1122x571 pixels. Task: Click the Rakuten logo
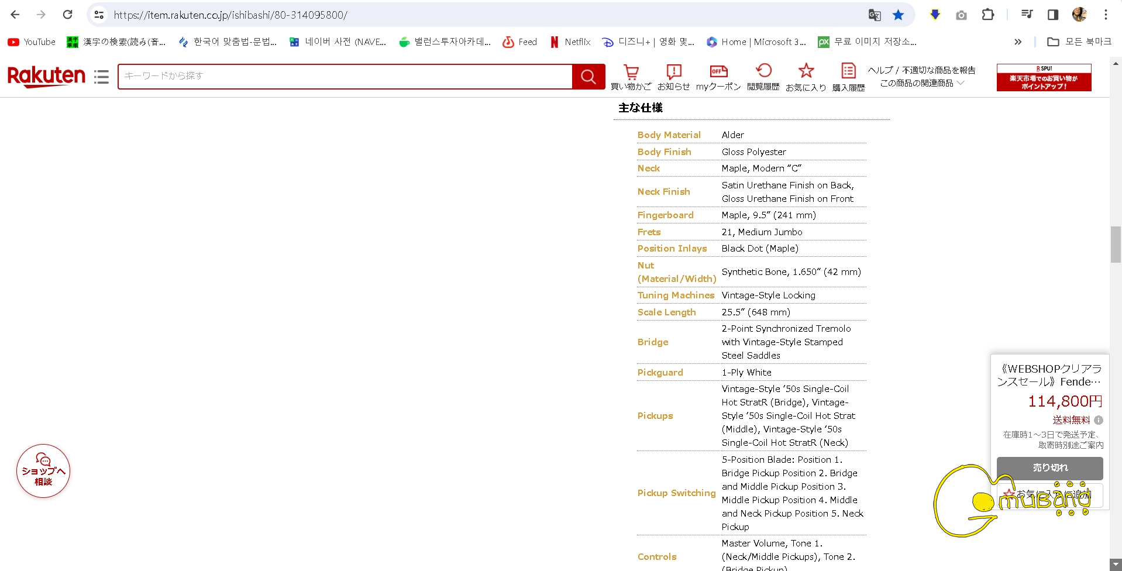click(46, 76)
